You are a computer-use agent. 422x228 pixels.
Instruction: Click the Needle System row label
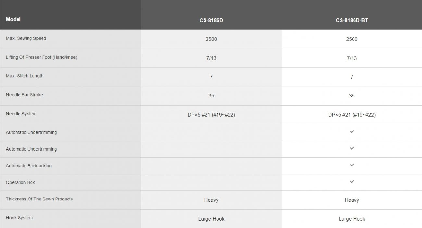pos(21,114)
